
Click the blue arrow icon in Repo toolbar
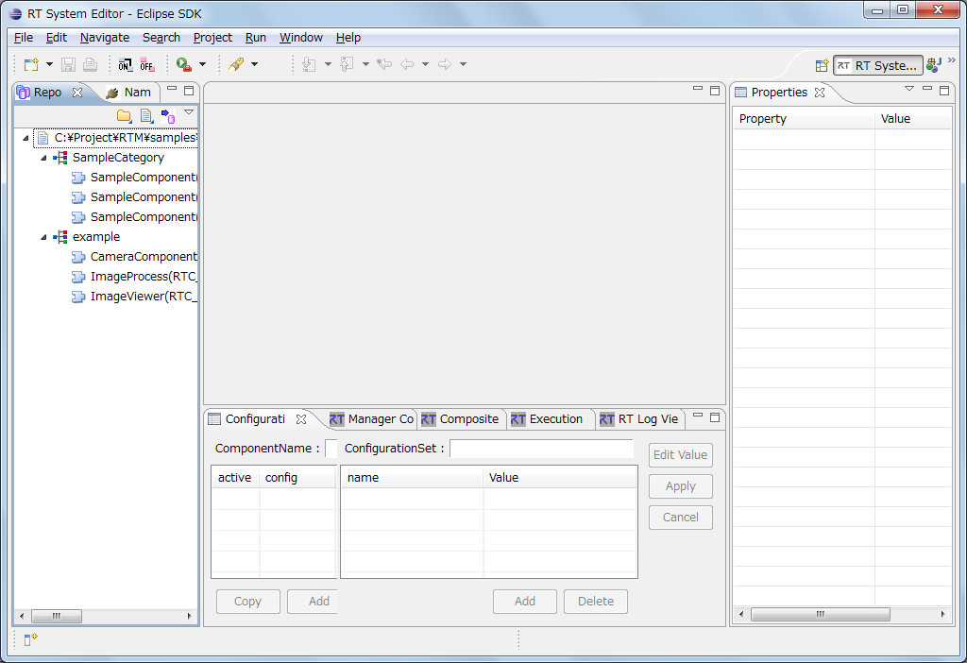point(168,115)
